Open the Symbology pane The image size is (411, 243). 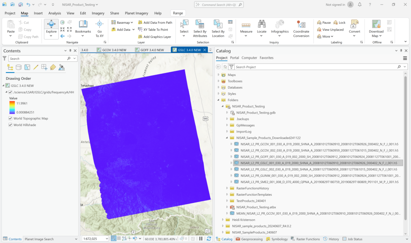pos(277,239)
